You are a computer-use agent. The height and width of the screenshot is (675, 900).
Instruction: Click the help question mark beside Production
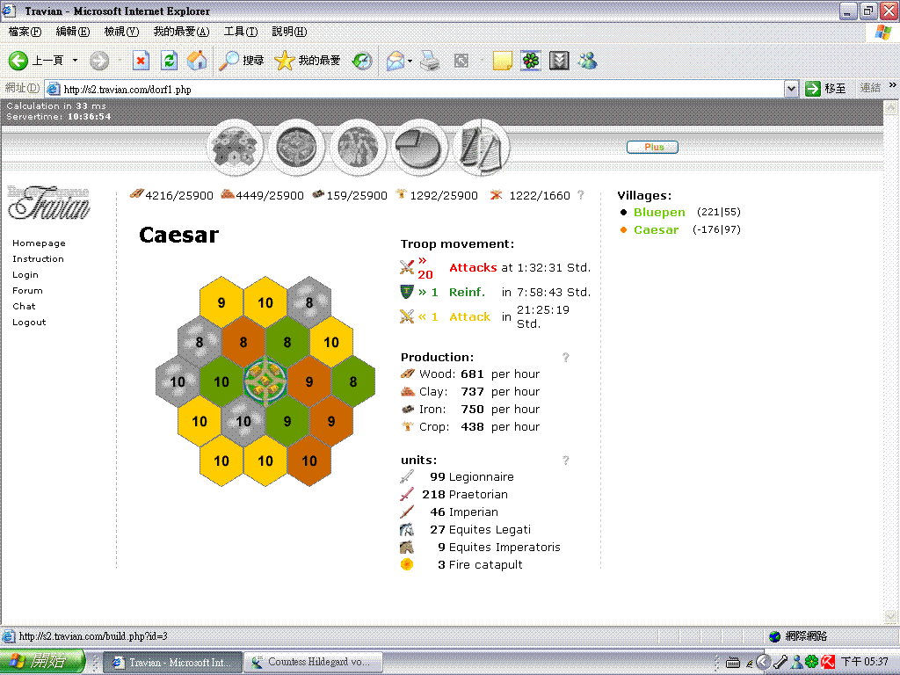[x=565, y=358]
